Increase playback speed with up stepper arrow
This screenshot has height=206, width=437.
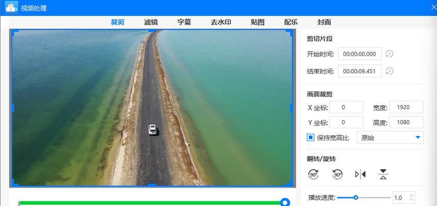coord(411,195)
